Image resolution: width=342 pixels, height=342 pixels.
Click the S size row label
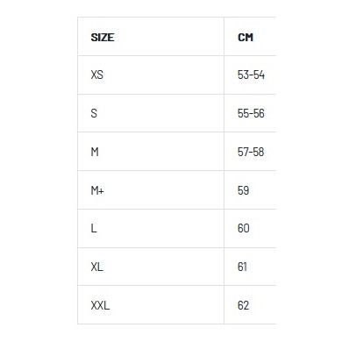pos(94,113)
